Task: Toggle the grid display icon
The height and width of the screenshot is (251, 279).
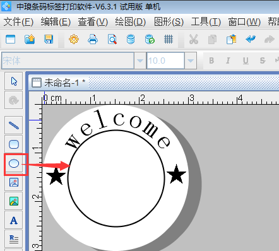Action: 169,39
